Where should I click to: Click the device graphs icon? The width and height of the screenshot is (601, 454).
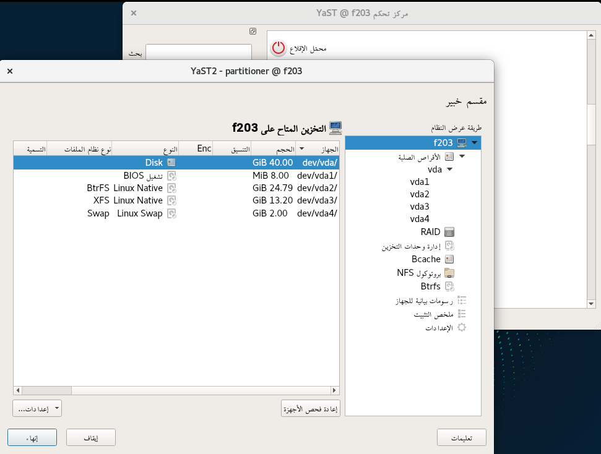coord(461,301)
